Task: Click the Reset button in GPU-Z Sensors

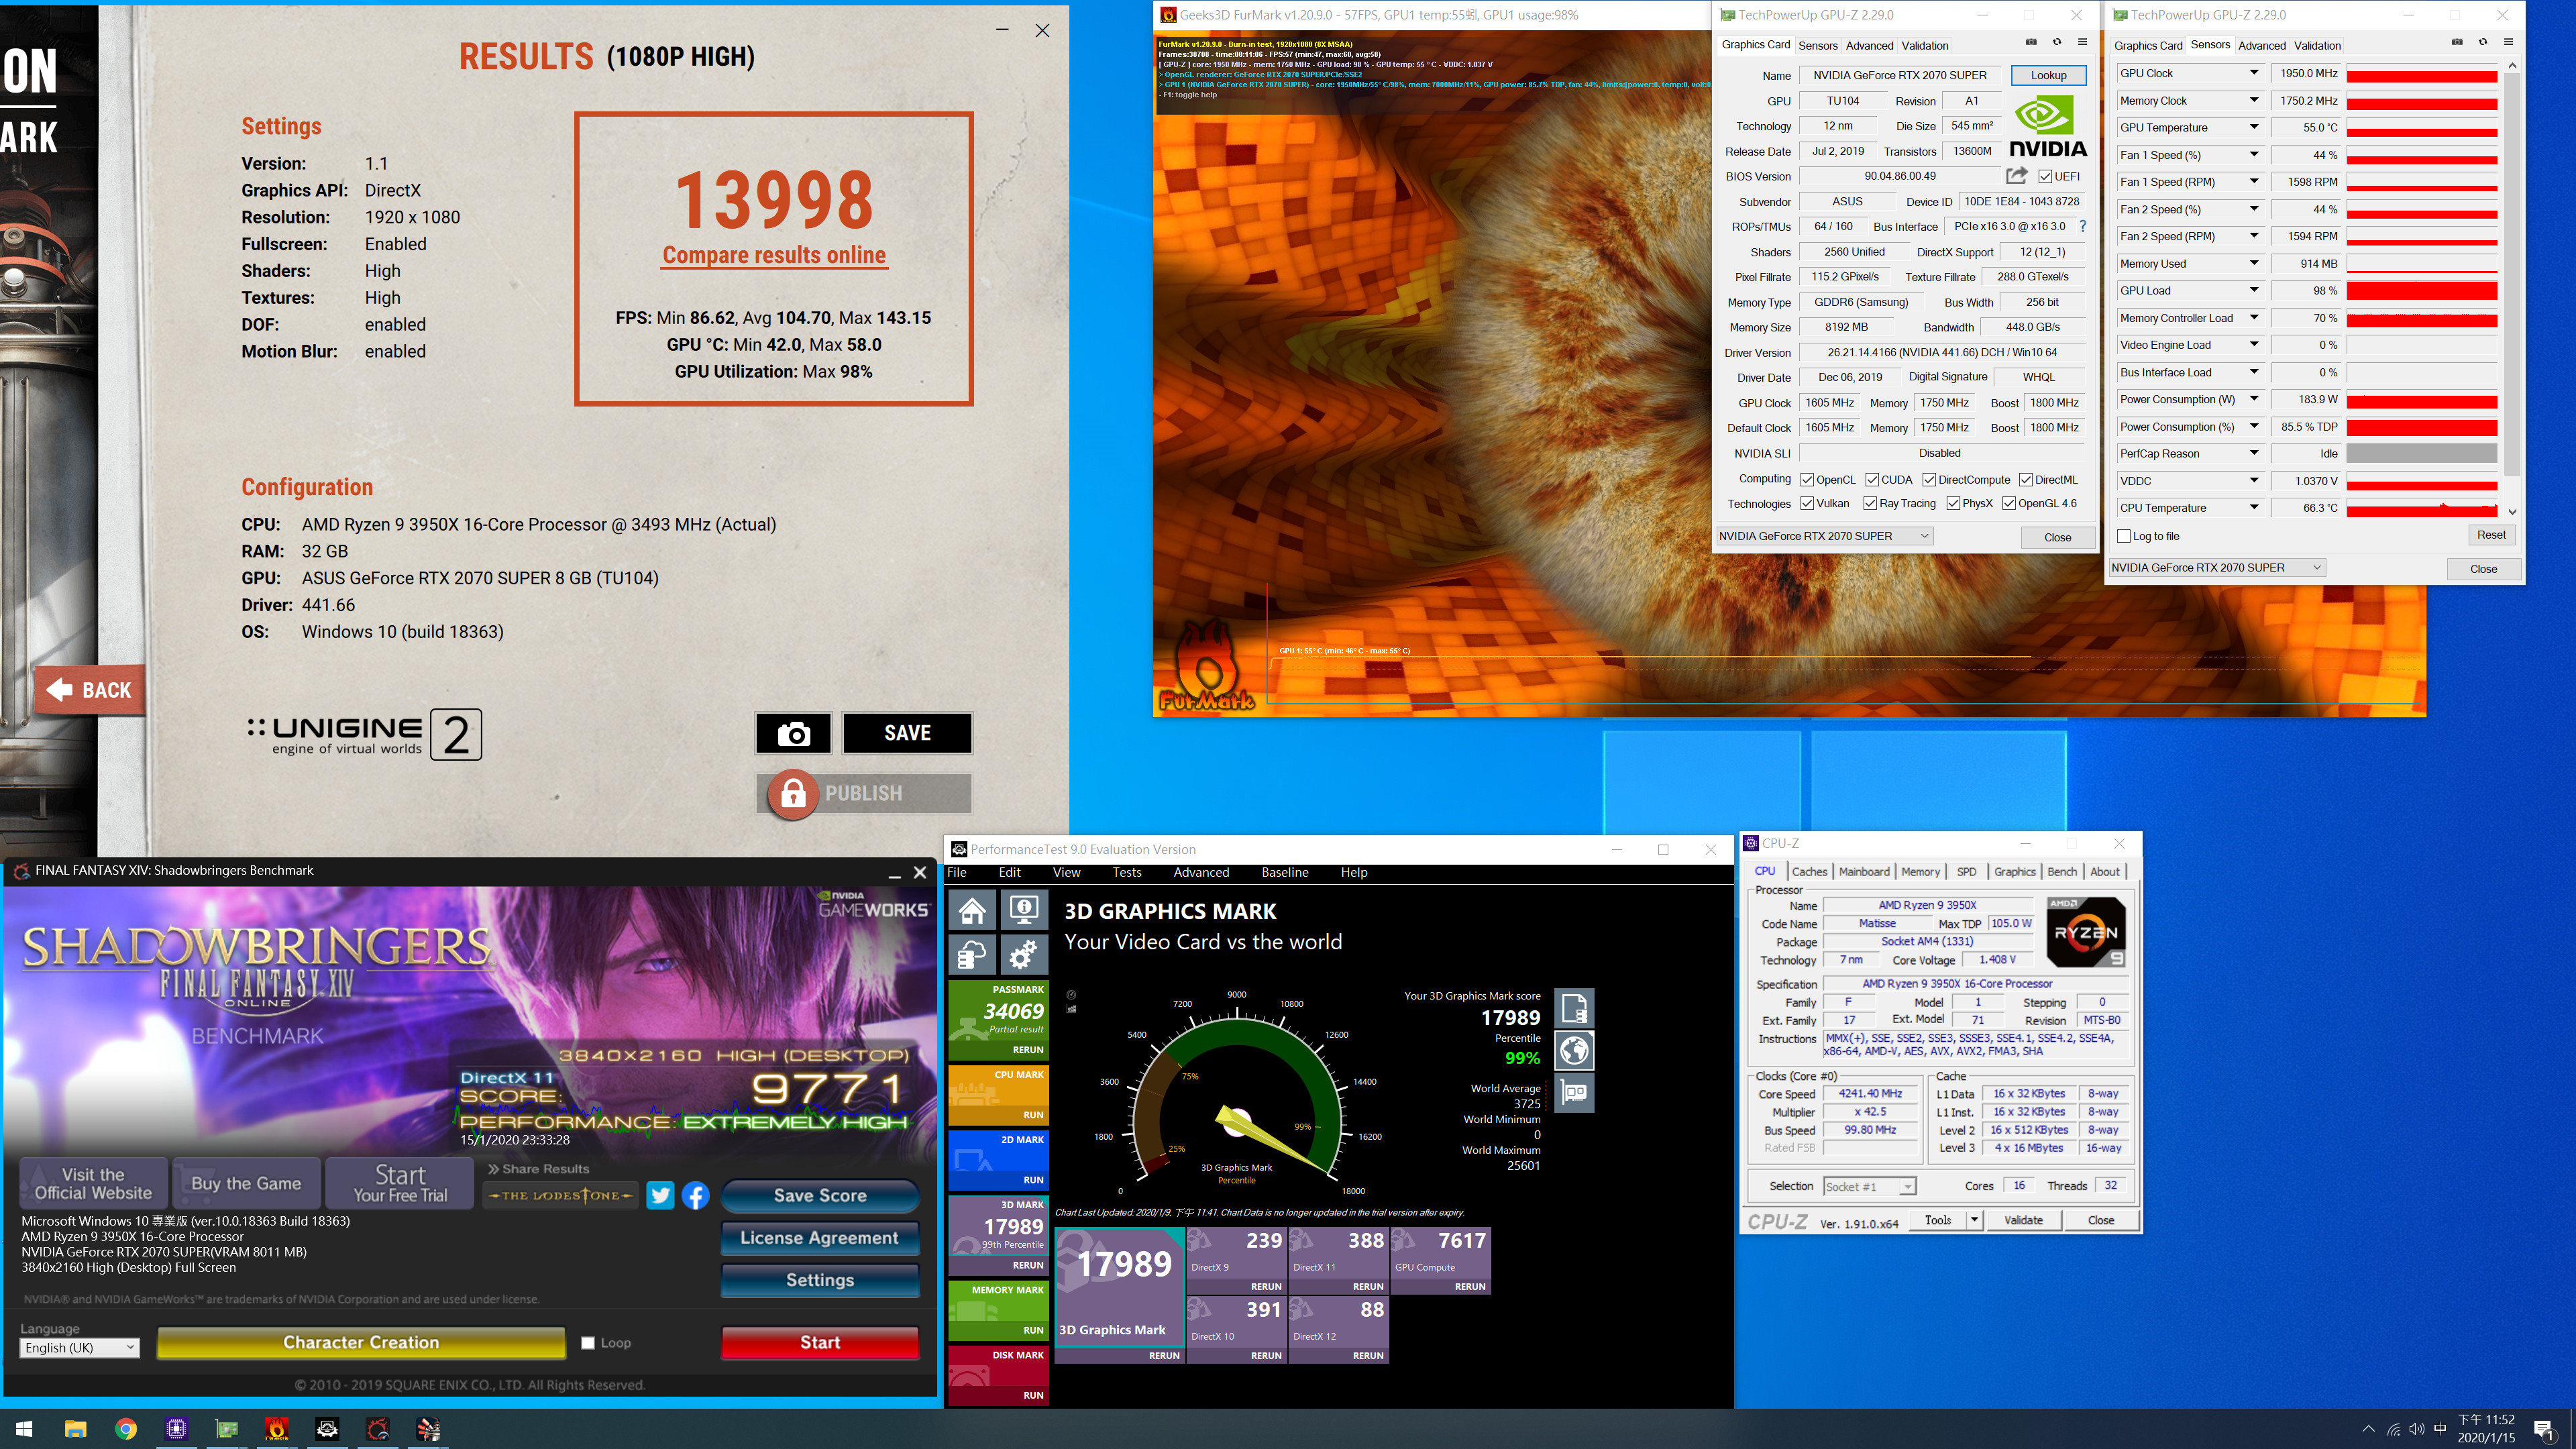Action: pos(2491,535)
